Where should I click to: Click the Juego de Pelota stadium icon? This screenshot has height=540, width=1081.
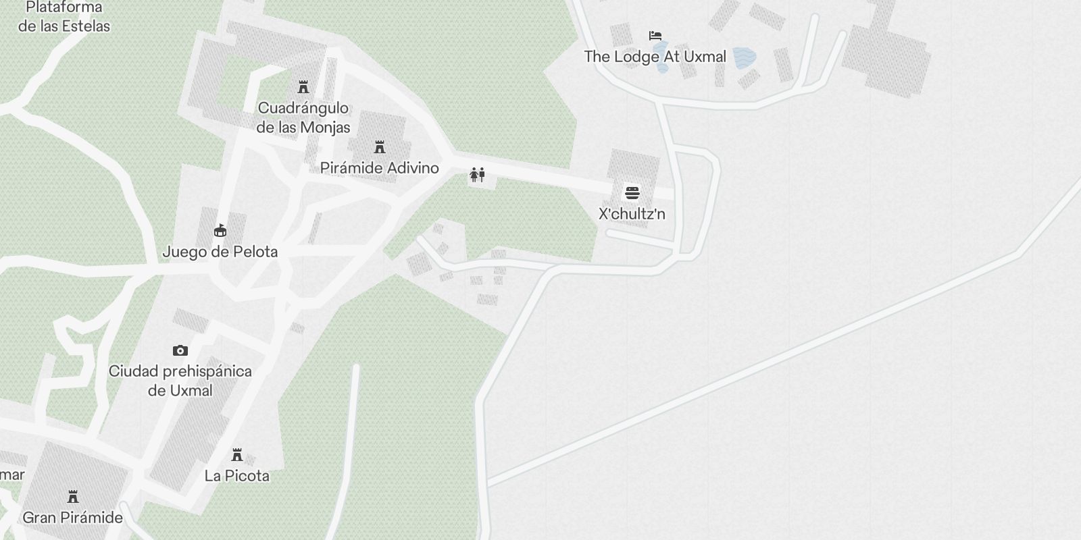tap(220, 231)
